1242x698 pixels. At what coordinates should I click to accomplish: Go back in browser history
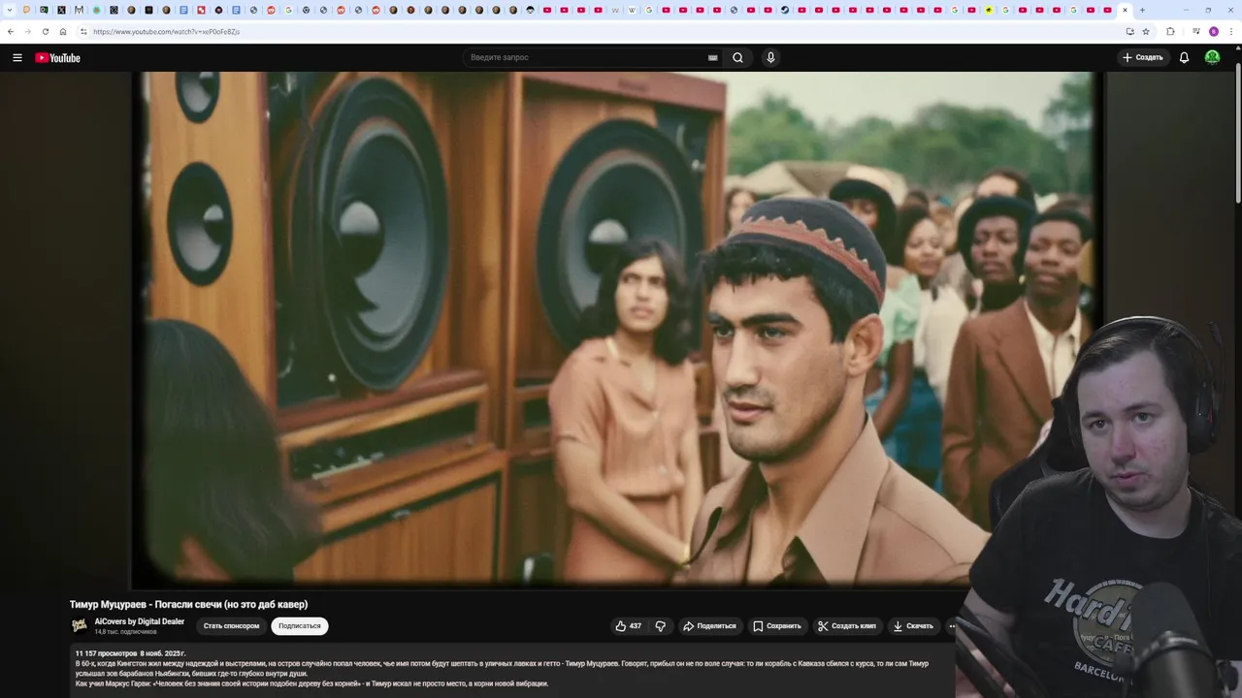pyautogui.click(x=11, y=31)
